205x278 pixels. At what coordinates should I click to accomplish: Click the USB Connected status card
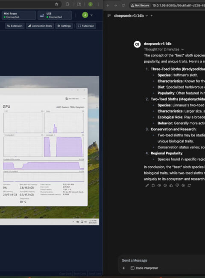(55, 15)
